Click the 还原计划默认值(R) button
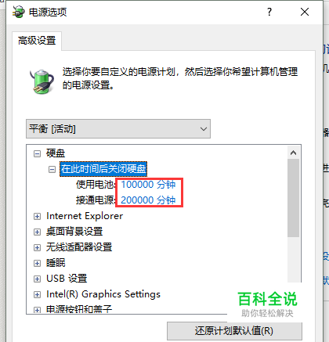Screen dimensions: 329x342 [x=234, y=331]
